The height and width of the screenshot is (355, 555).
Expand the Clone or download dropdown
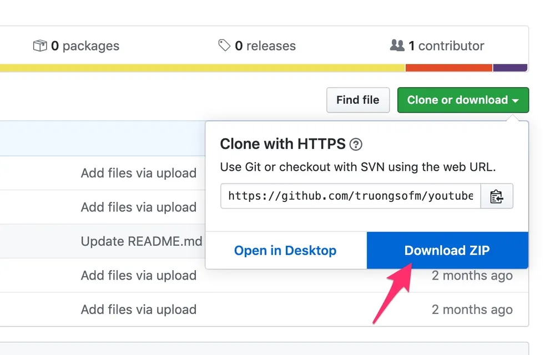[x=463, y=100]
